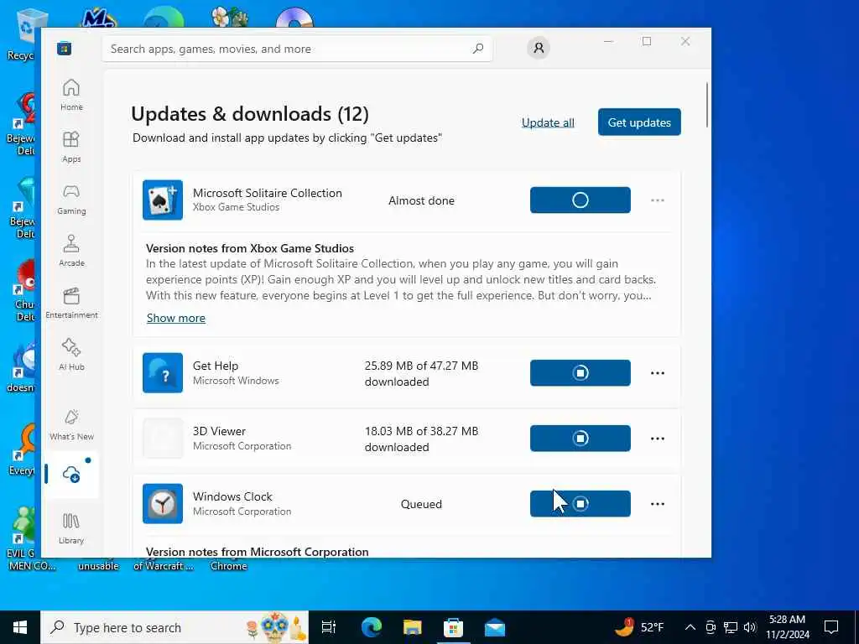
Task: Open the user profile account icon
Action: (x=539, y=48)
